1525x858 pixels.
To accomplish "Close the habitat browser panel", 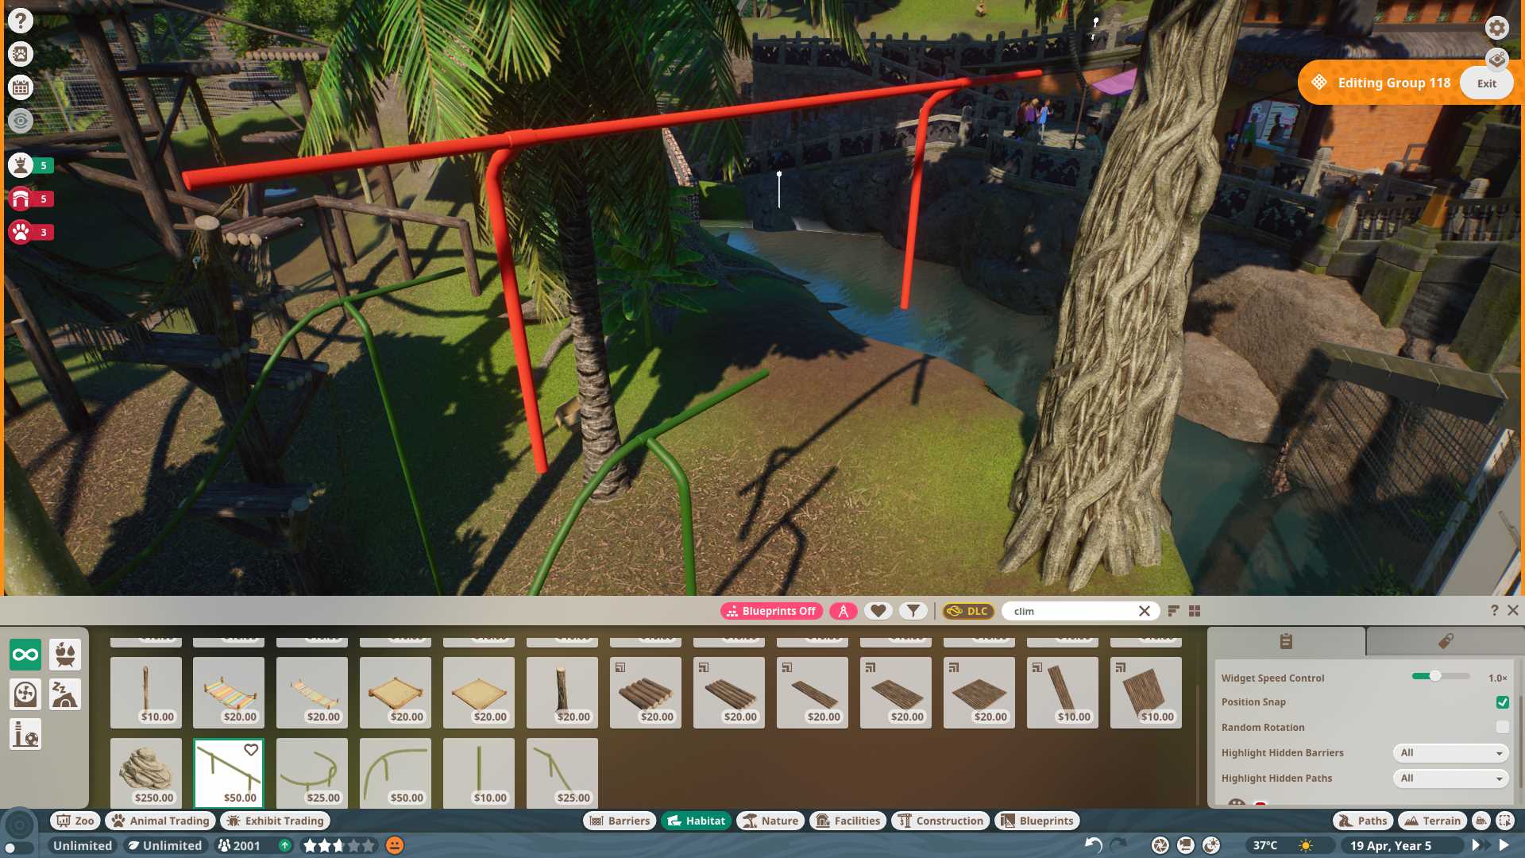I will coord(1513,610).
